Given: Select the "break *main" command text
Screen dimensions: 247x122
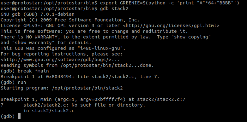Looking at the screenshot, I should pos(33,71).
